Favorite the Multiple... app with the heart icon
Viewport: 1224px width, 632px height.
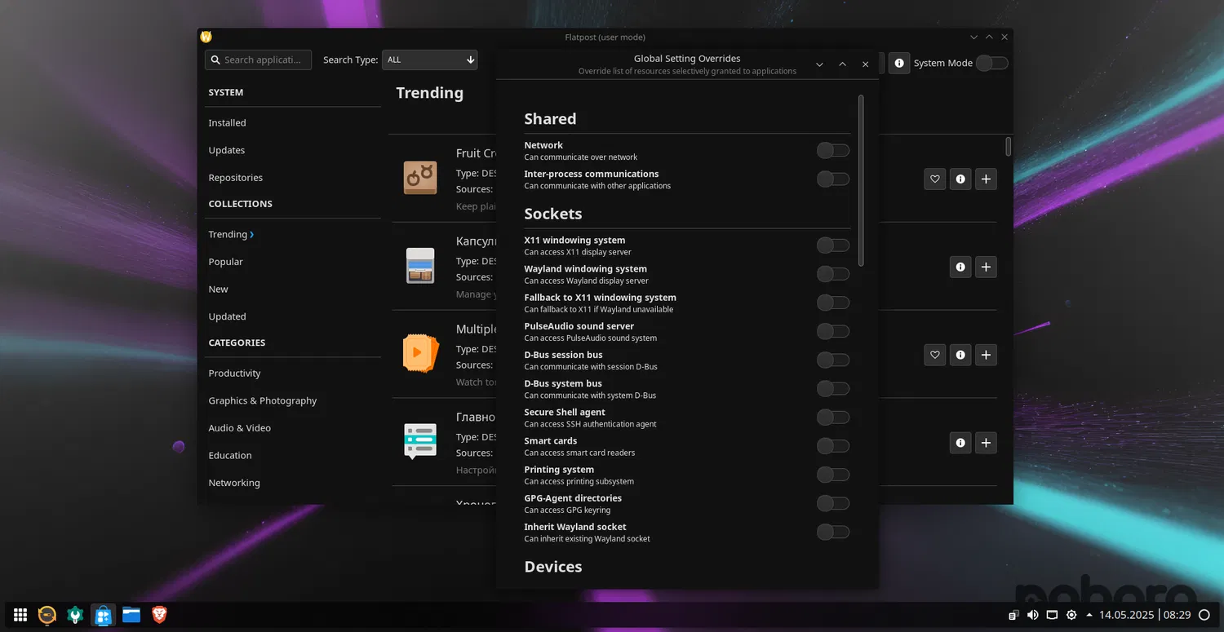point(935,355)
